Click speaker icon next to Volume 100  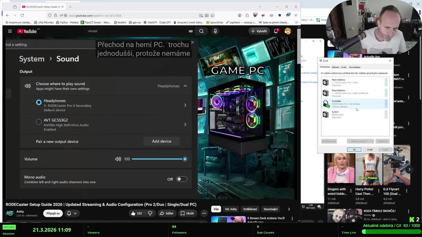118,159
